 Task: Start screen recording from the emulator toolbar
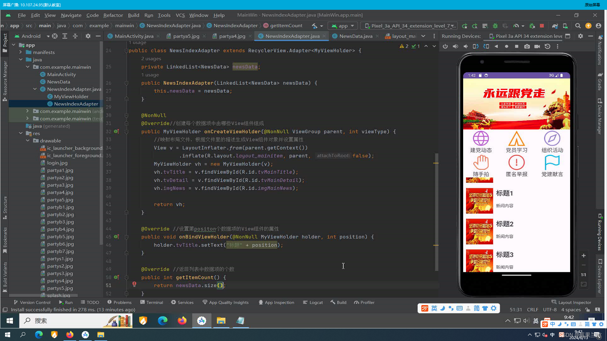537,46
